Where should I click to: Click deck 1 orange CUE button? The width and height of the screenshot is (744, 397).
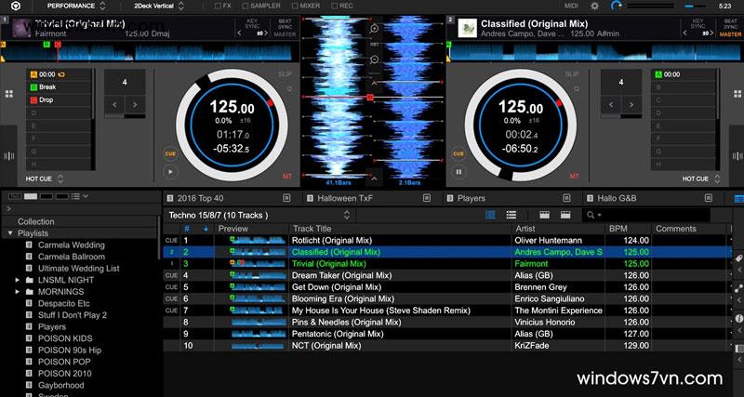170,153
